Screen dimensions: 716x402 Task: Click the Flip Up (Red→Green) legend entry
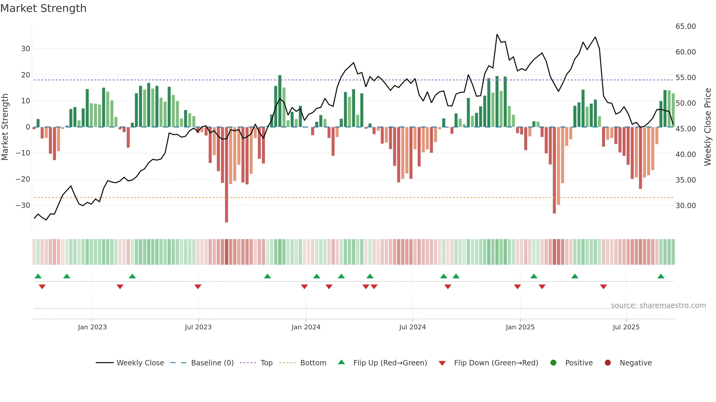382,363
